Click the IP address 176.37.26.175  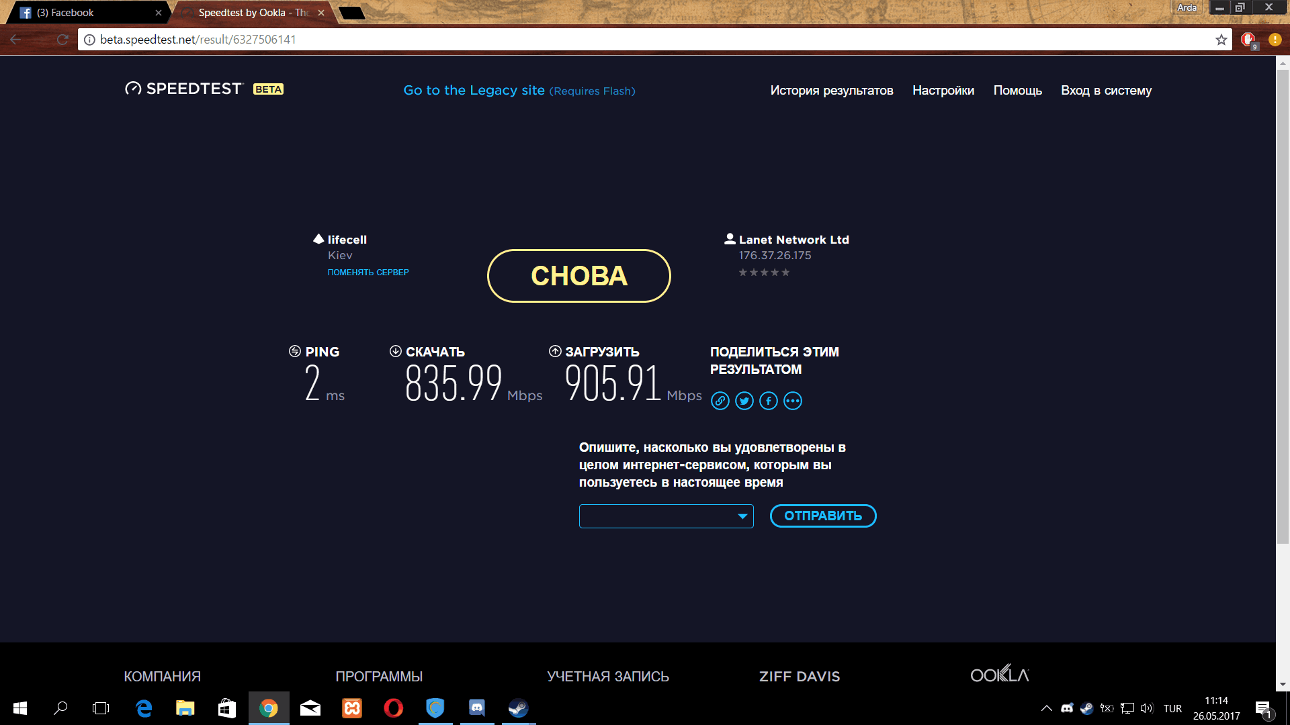(x=775, y=255)
